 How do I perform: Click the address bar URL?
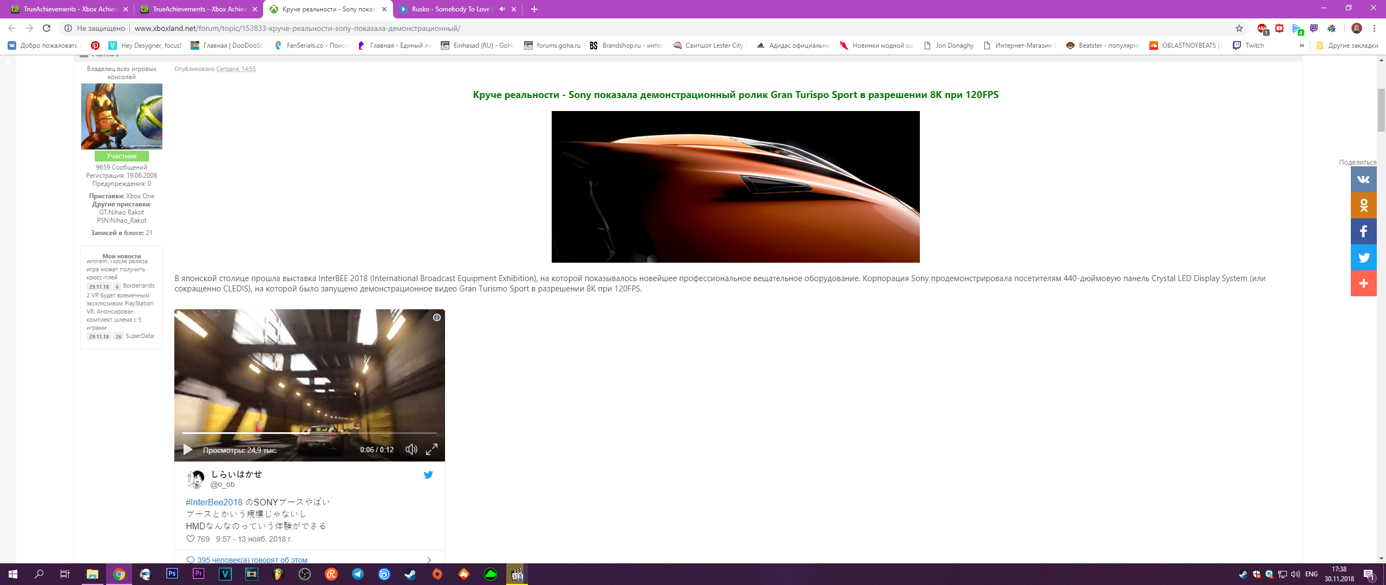(297, 28)
